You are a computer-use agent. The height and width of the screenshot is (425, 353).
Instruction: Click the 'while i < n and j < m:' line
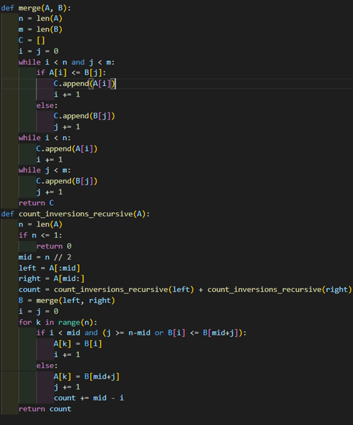(67, 62)
